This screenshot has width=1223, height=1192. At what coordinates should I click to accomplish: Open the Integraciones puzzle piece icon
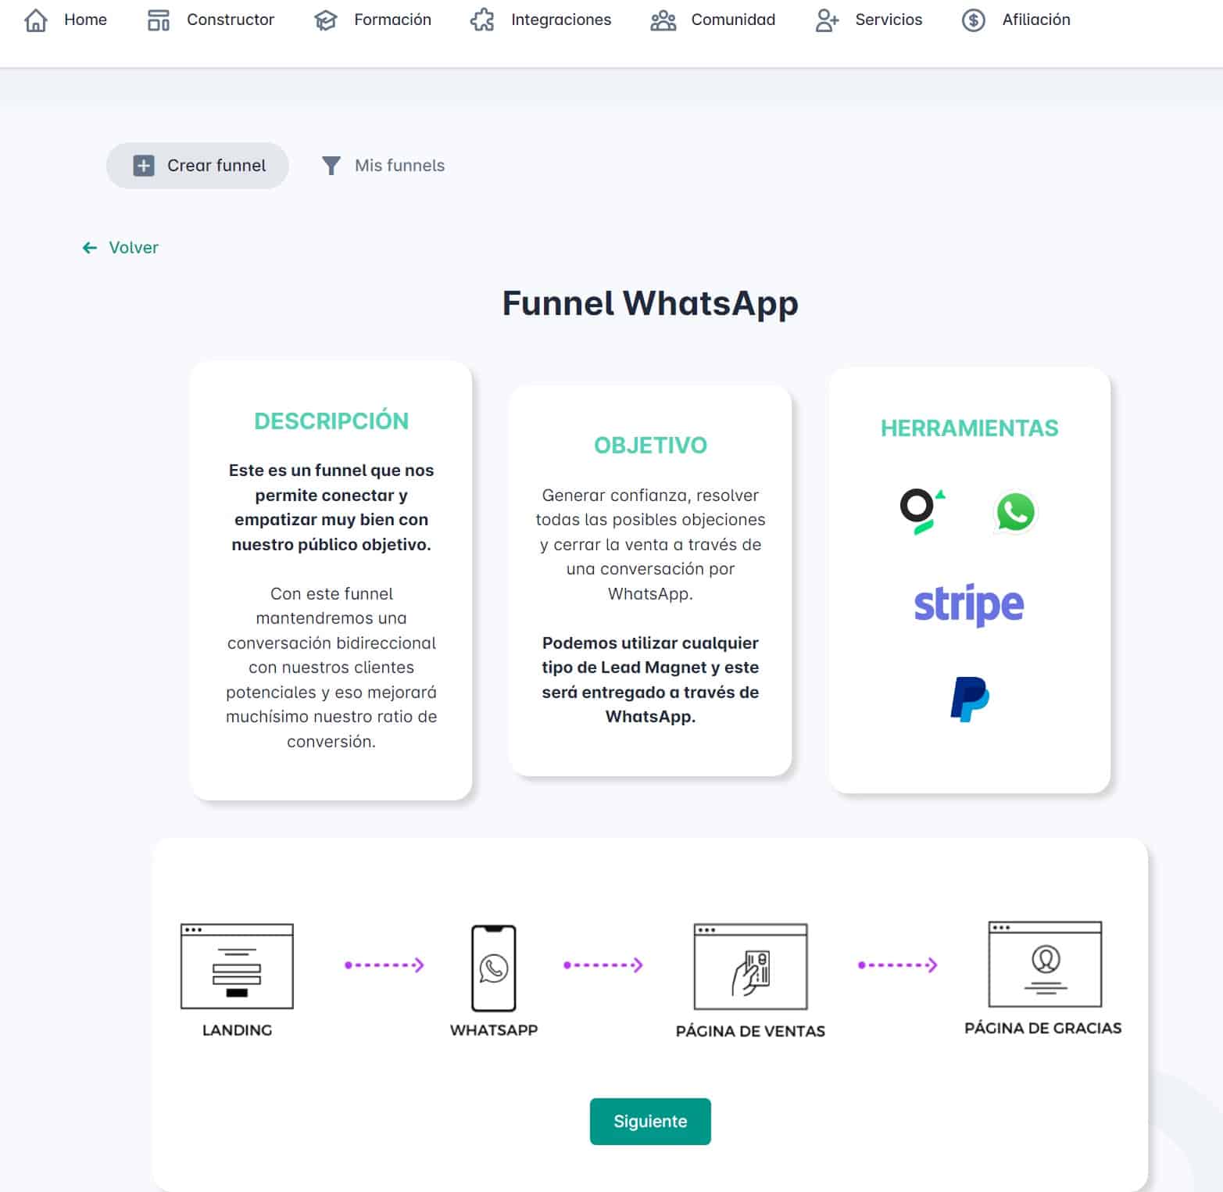482,20
